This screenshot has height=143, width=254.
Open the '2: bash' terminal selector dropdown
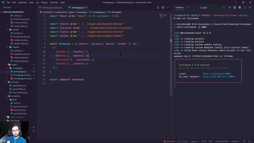point(212,8)
